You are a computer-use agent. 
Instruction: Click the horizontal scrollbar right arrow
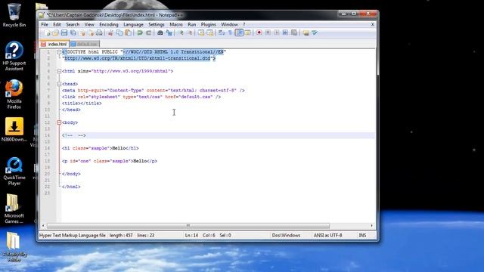(x=371, y=226)
